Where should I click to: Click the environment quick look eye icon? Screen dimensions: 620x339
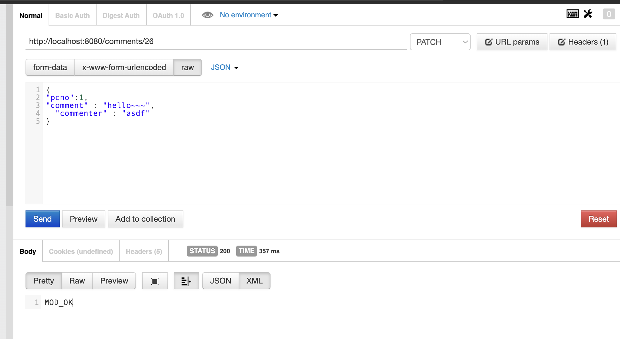[x=207, y=15]
